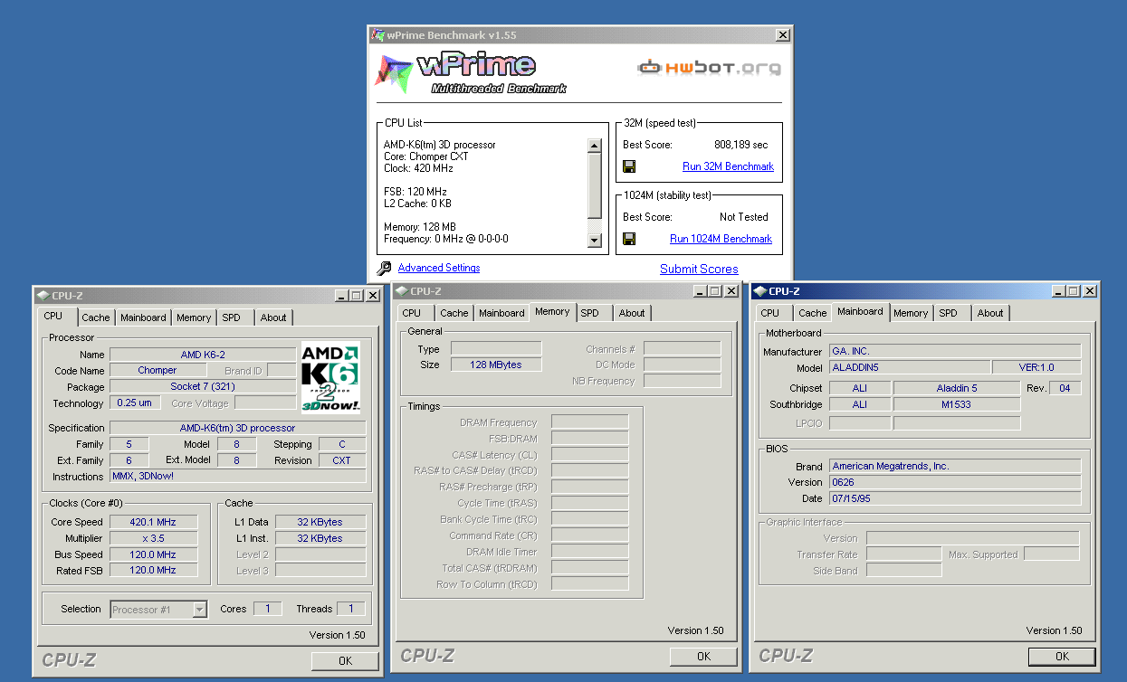Open About tab in right CPU-Z window
Image resolution: width=1127 pixels, height=682 pixels.
click(x=990, y=313)
